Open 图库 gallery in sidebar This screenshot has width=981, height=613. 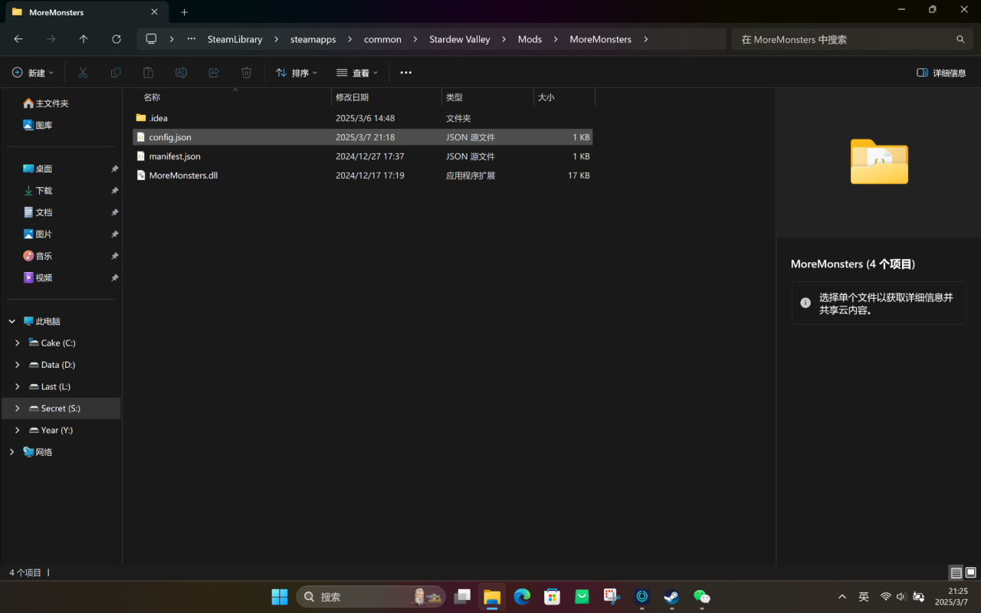tap(38, 125)
